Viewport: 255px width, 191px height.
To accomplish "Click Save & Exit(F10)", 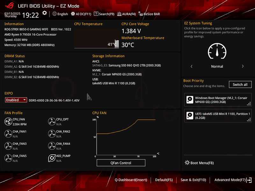I will coord(193,180).
